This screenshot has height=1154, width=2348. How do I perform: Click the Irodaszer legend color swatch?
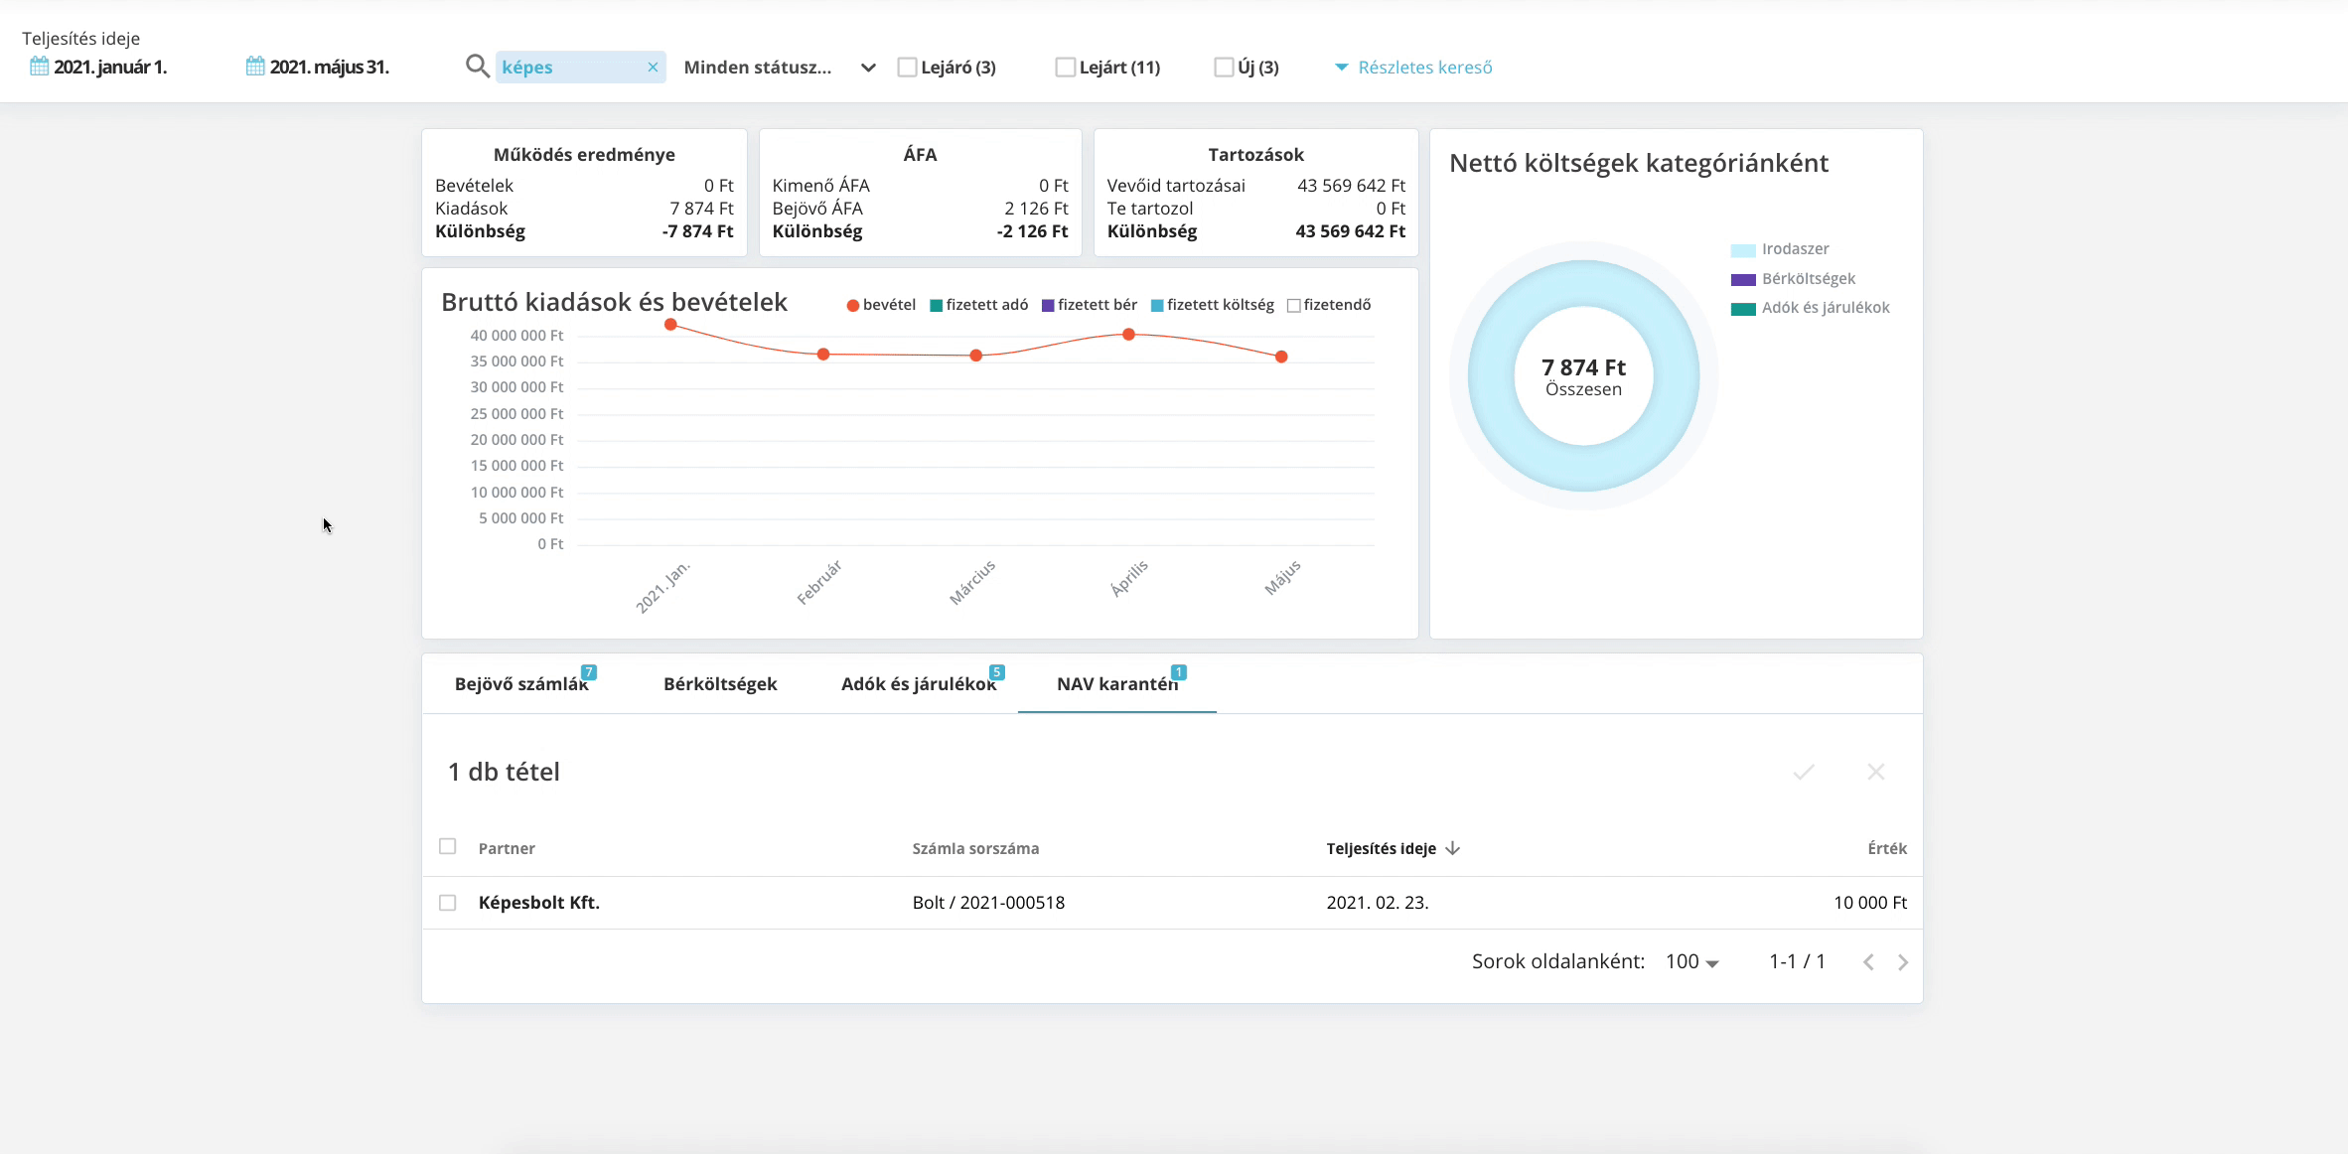tap(1743, 250)
